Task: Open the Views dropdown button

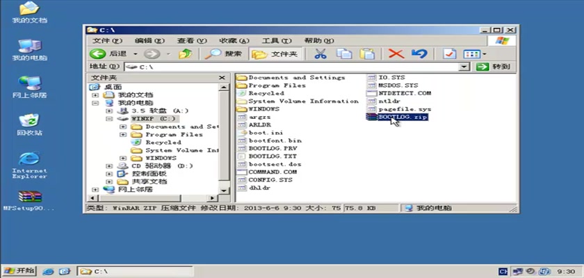Action: coord(474,54)
